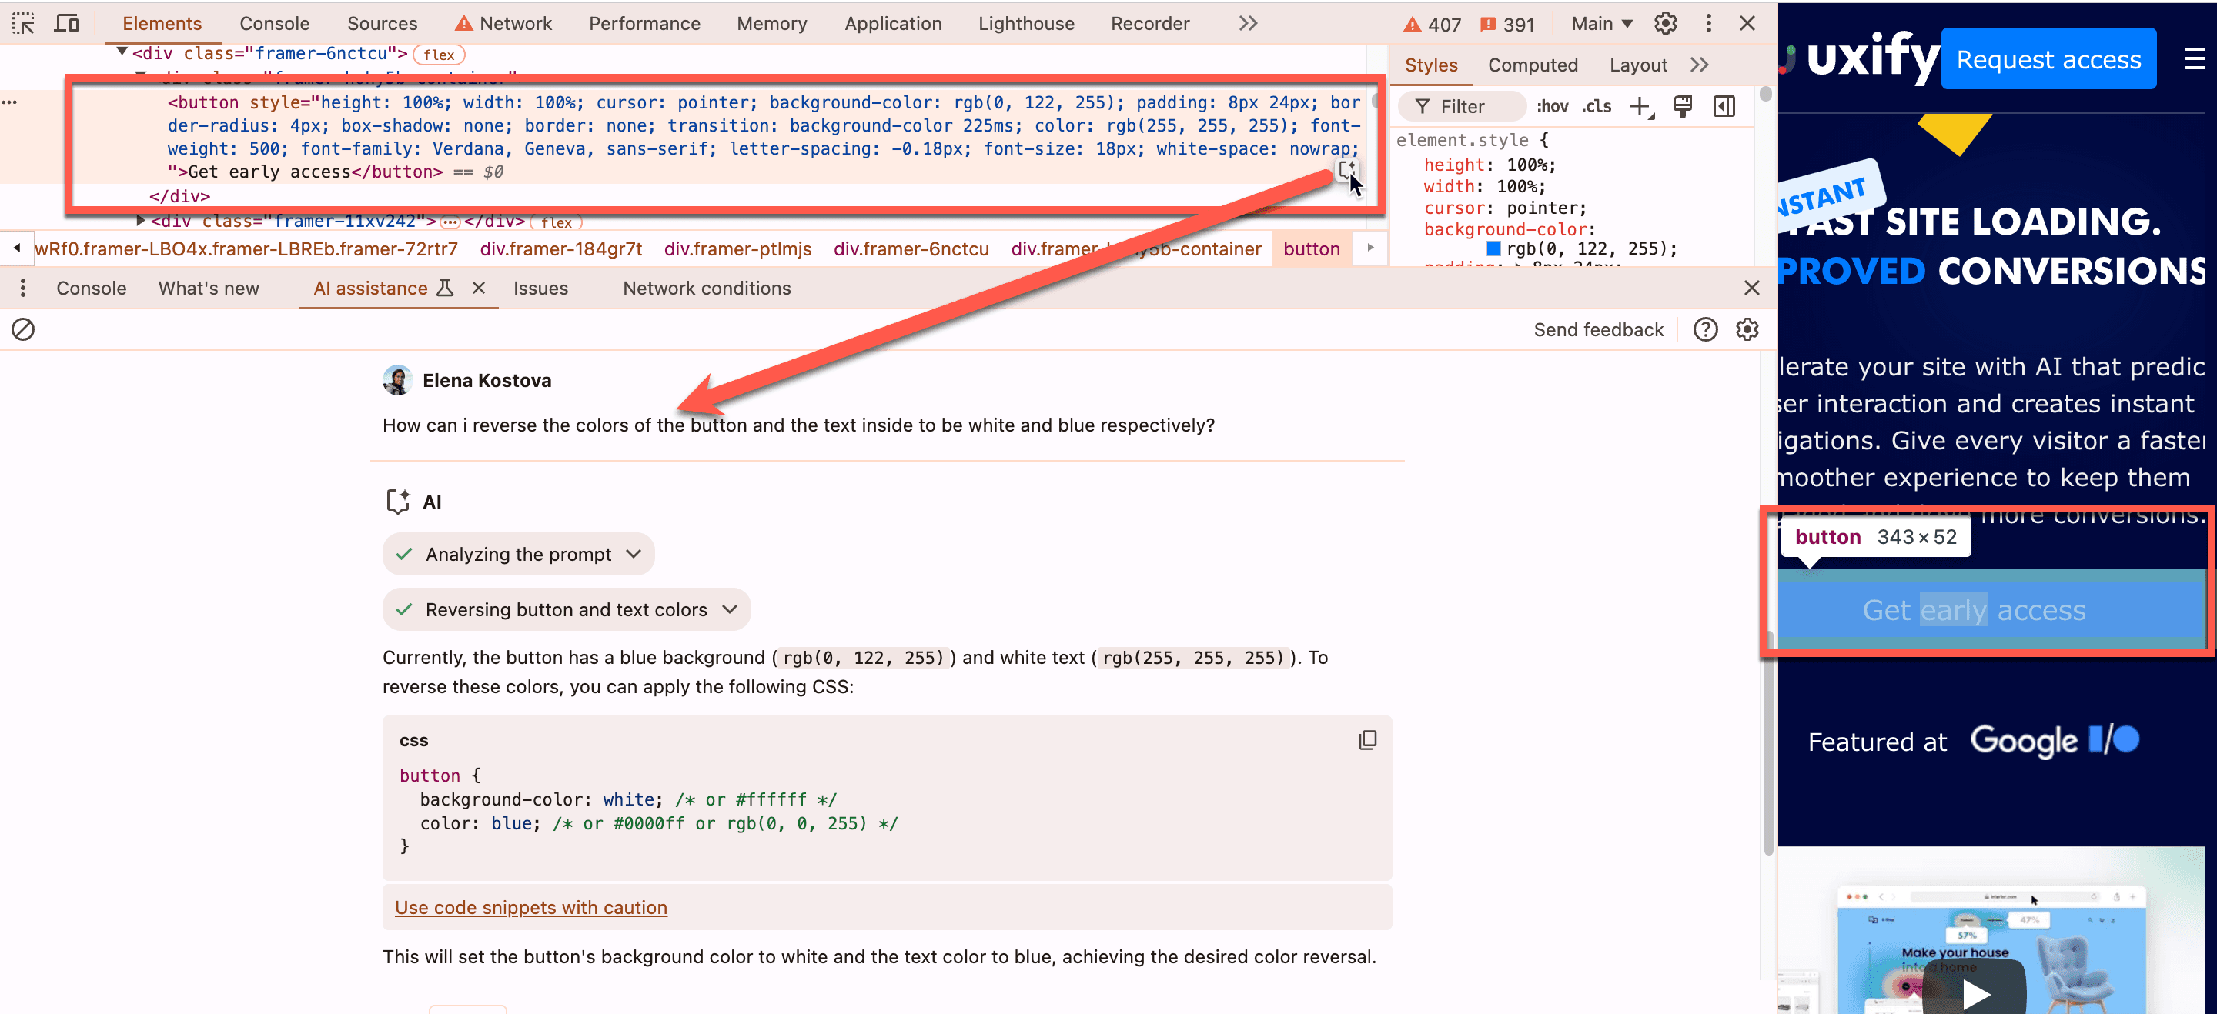Open the customize DevTools three-dot menu
The image size is (2217, 1014).
pyautogui.click(x=1709, y=23)
